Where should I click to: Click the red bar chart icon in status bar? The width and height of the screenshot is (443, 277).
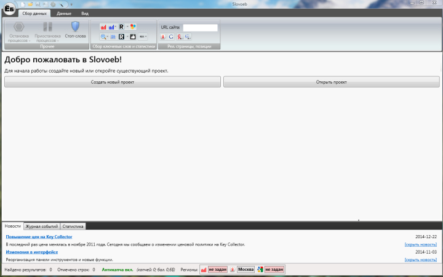(204, 270)
